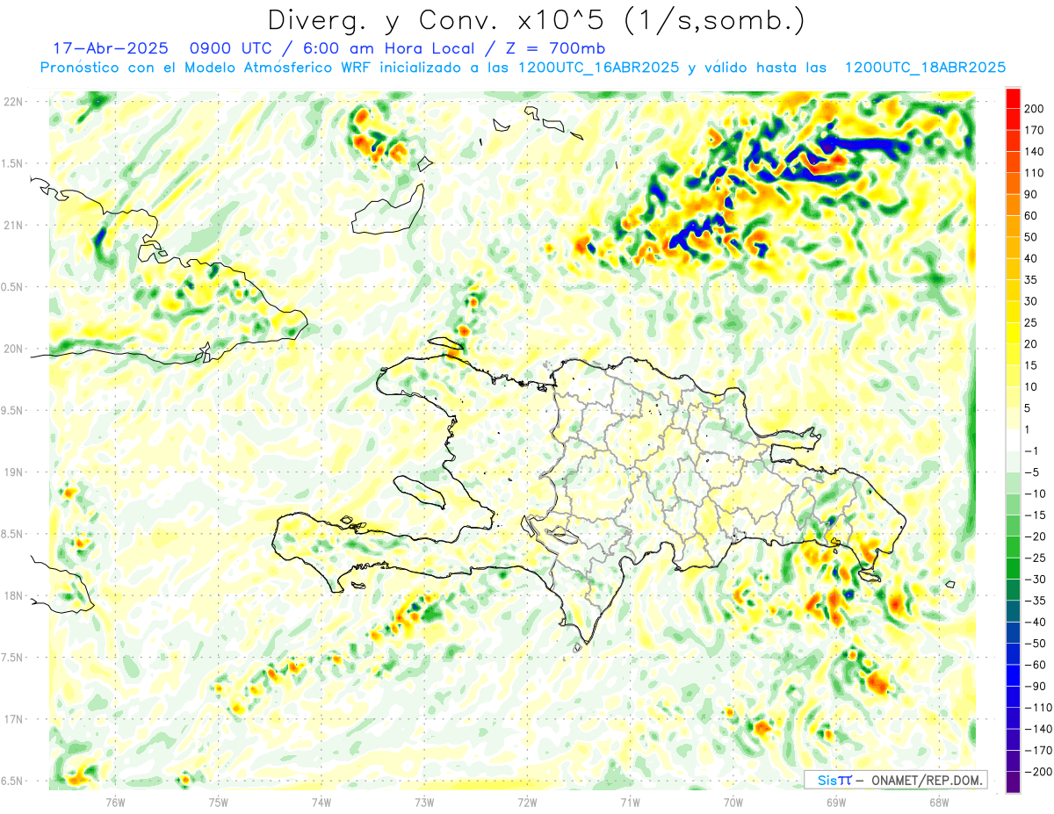Click the '75W' longitude label
1054x814 pixels.
coord(219,801)
